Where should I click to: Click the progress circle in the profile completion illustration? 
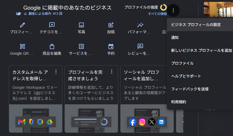(104, 122)
